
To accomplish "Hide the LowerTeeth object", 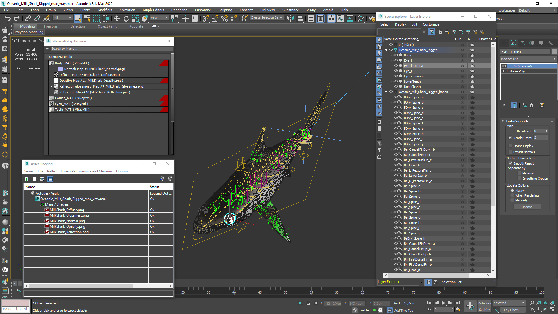I will coord(396,81).
